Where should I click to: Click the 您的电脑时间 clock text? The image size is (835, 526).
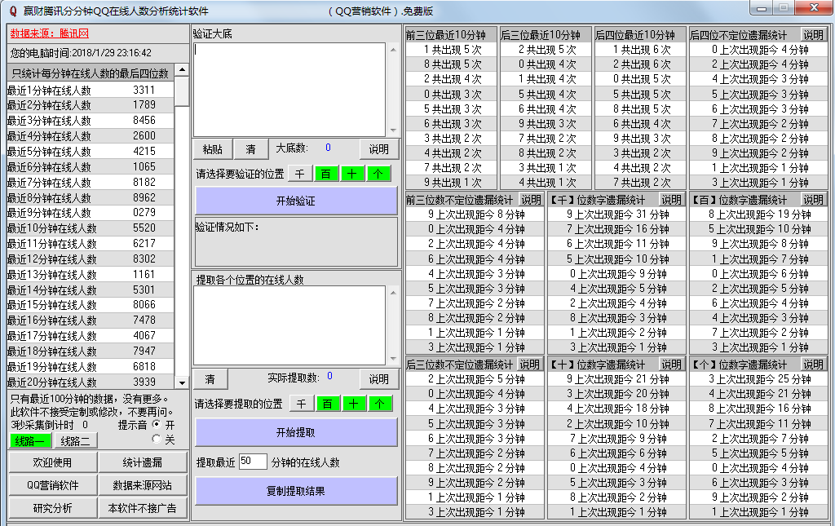tap(81, 53)
